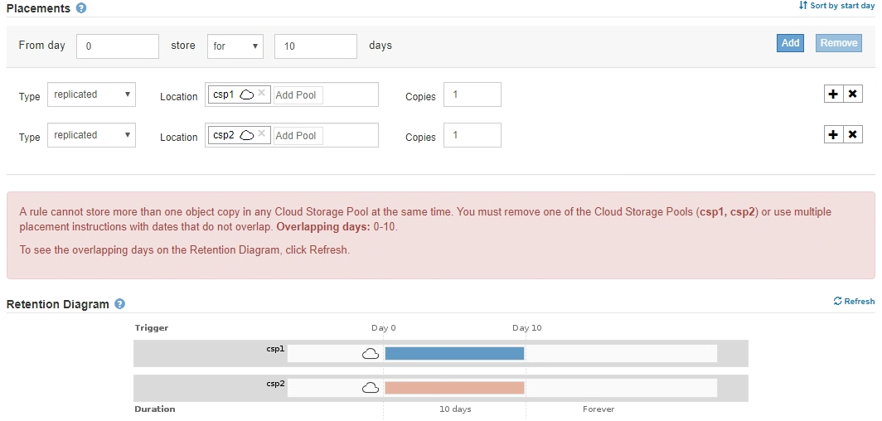Open the Type dropdown for csp2 row

tap(91, 135)
